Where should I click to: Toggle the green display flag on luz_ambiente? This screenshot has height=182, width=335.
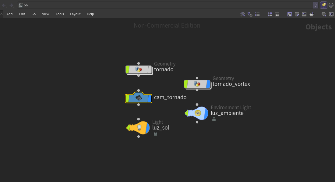[x=186, y=113]
